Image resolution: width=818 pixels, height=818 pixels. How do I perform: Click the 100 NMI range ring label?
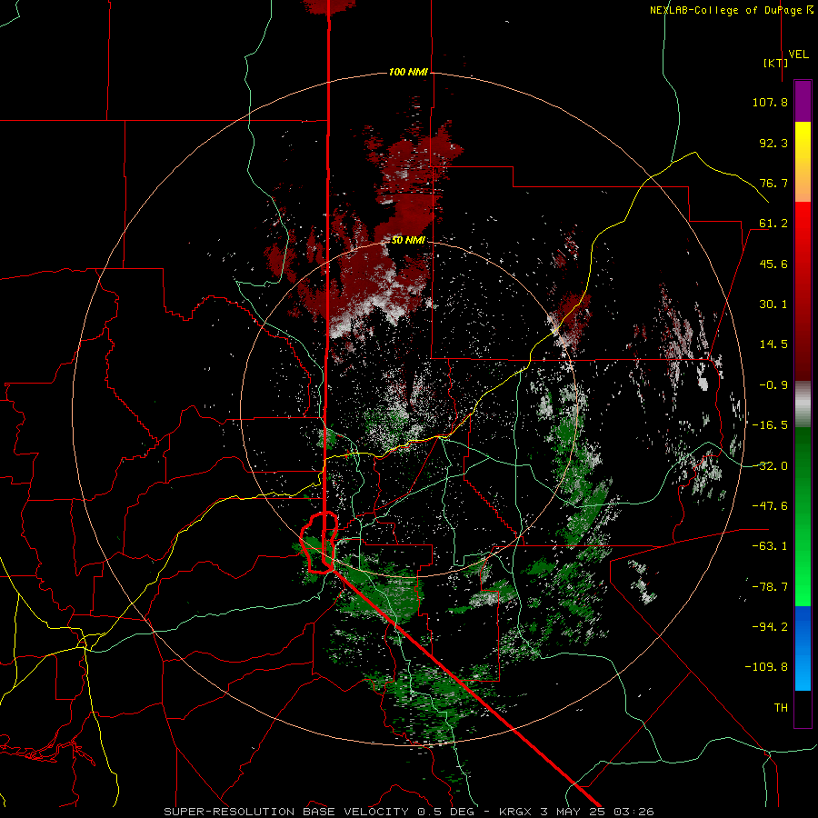pyautogui.click(x=408, y=72)
